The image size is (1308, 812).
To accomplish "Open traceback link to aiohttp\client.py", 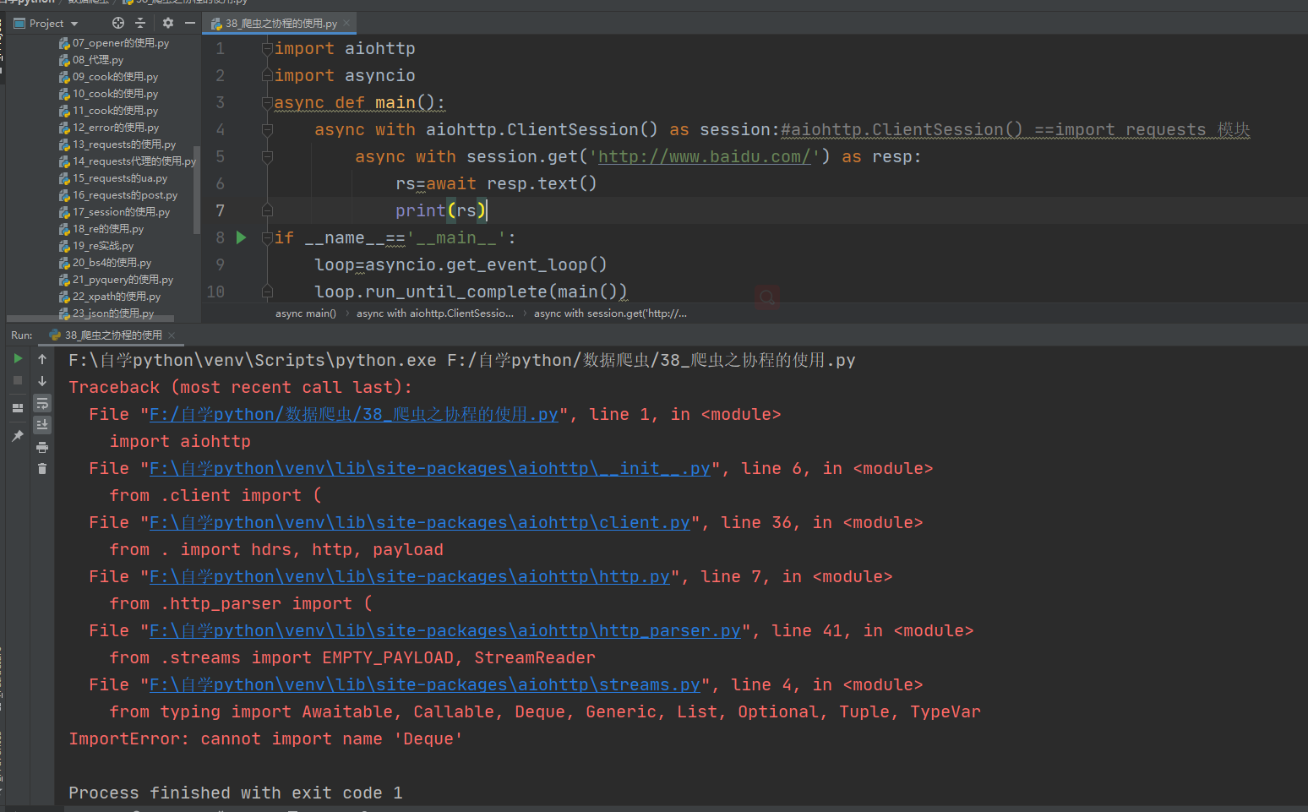I will [420, 522].
